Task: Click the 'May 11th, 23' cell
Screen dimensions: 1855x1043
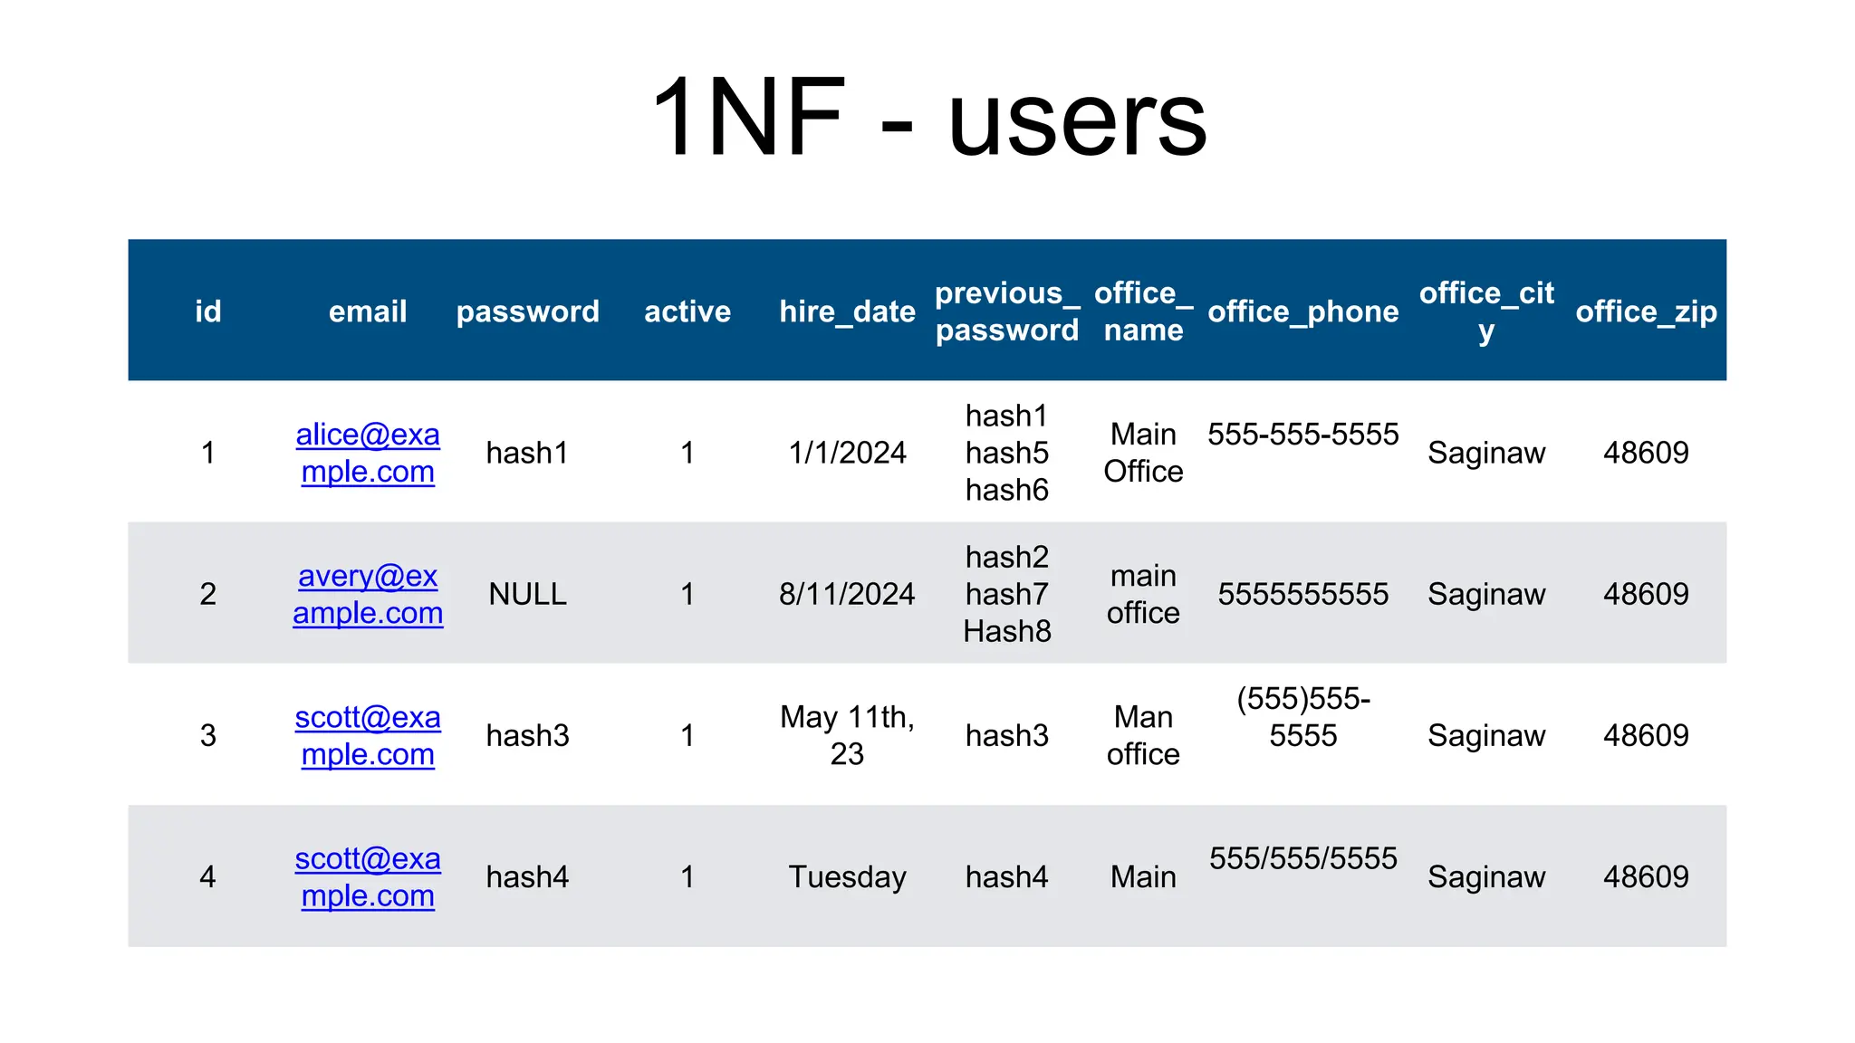Action: click(x=847, y=735)
